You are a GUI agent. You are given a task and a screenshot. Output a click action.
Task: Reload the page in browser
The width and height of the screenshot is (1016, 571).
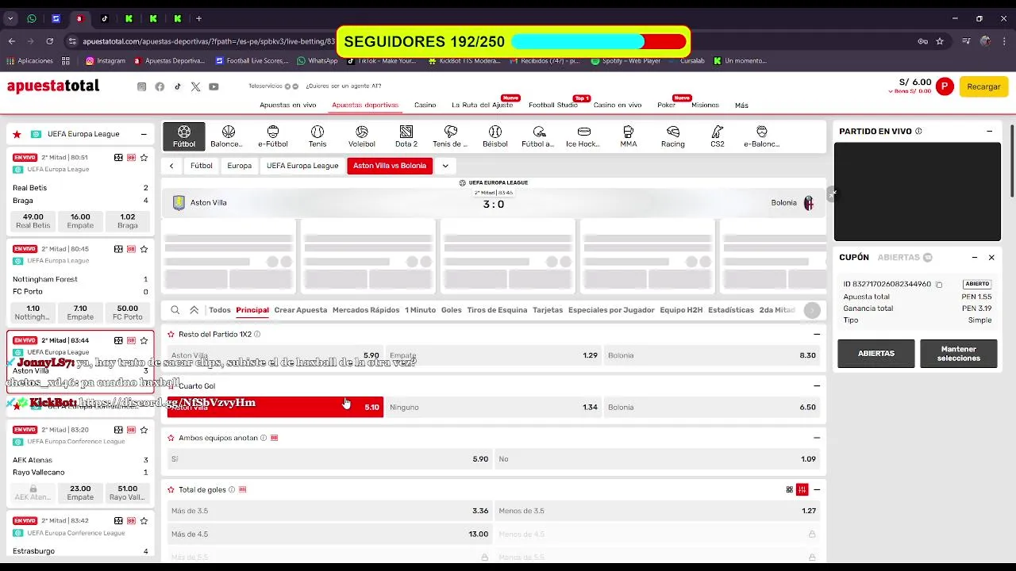[x=50, y=41]
